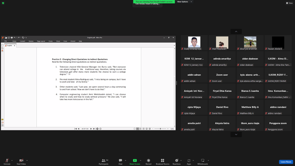Image resolution: width=295 pixels, height=166 pixels.
Task: Select the Matthew Billy A participant tile
Action: coord(250,107)
